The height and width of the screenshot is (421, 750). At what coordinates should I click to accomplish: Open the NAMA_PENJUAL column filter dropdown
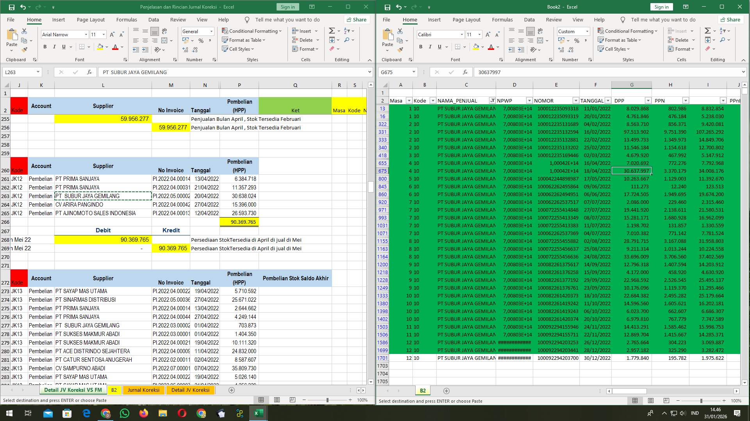pyautogui.click(x=493, y=100)
